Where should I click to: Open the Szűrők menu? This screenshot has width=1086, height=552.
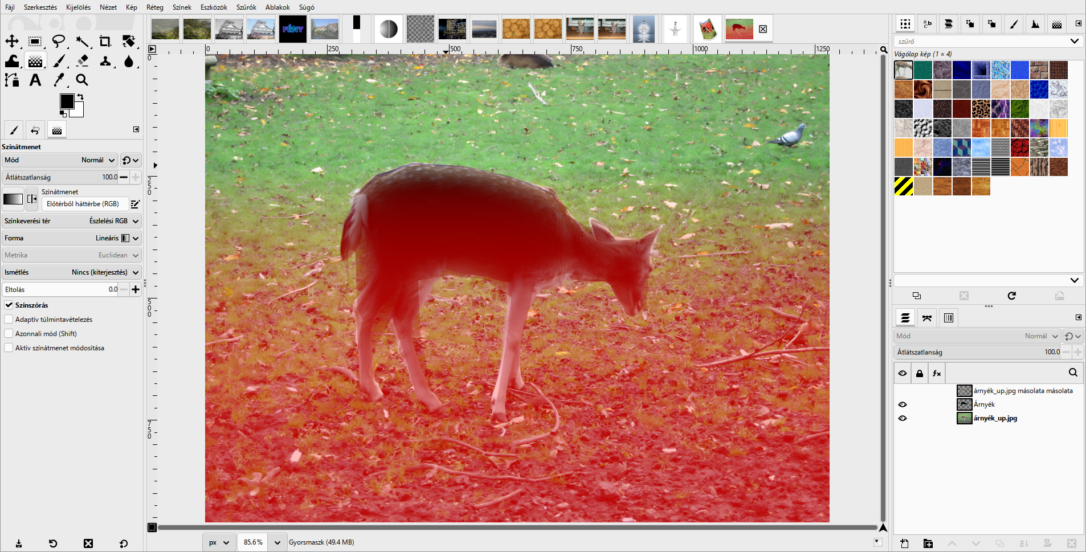246,7
